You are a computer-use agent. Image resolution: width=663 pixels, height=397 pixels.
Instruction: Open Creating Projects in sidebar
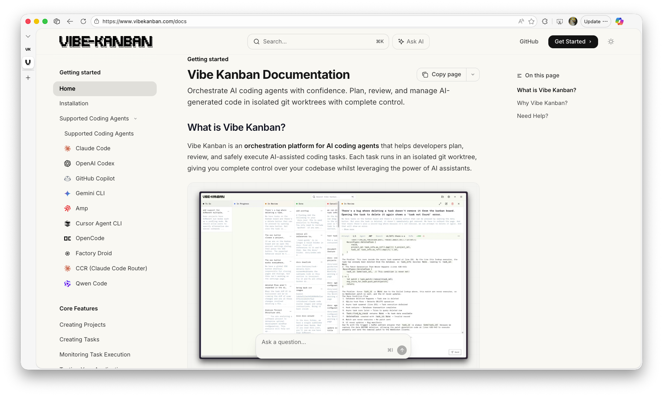(x=83, y=325)
